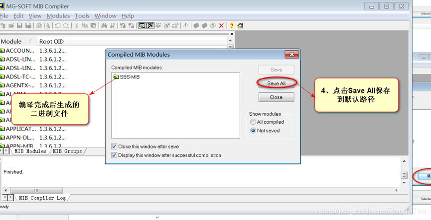Viewport: 431px width, 220px height.
Task: Click the Print toolbar icon
Action: click(x=39, y=25)
